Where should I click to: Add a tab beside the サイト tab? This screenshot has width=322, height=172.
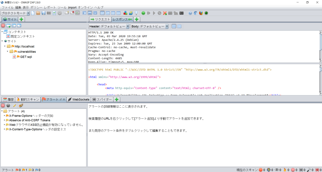coord(21,19)
